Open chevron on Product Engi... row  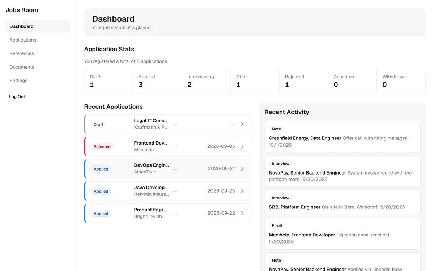(x=242, y=213)
